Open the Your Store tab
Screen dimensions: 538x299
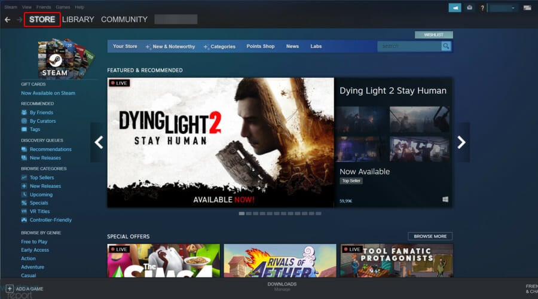point(125,46)
